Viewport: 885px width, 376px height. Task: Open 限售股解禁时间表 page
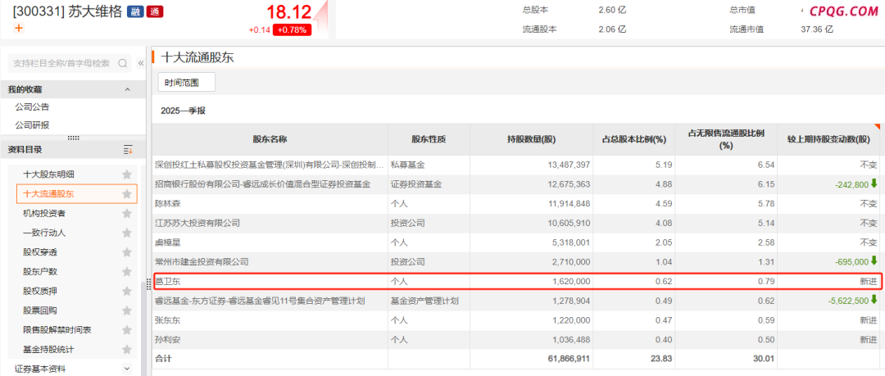(57, 330)
